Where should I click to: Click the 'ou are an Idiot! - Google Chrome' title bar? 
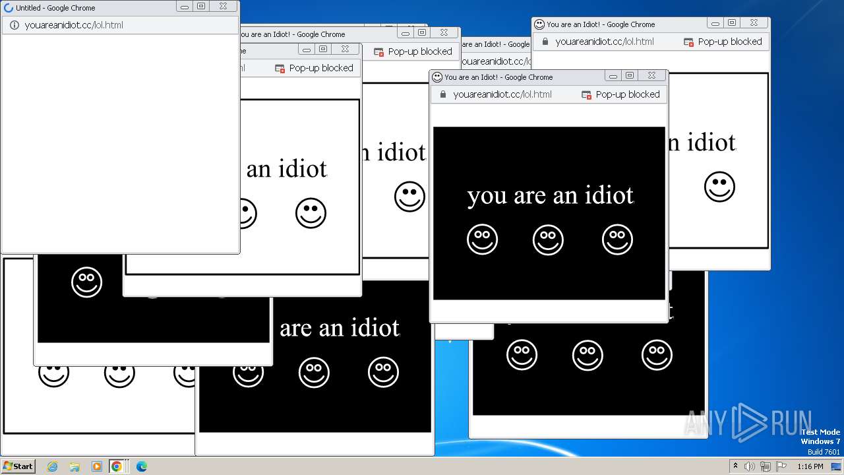click(293, 34)
